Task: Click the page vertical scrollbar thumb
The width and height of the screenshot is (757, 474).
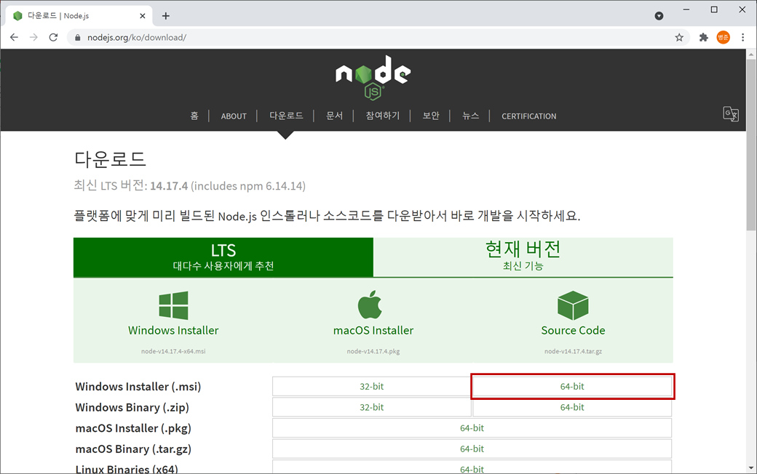Action: (751, 147)
